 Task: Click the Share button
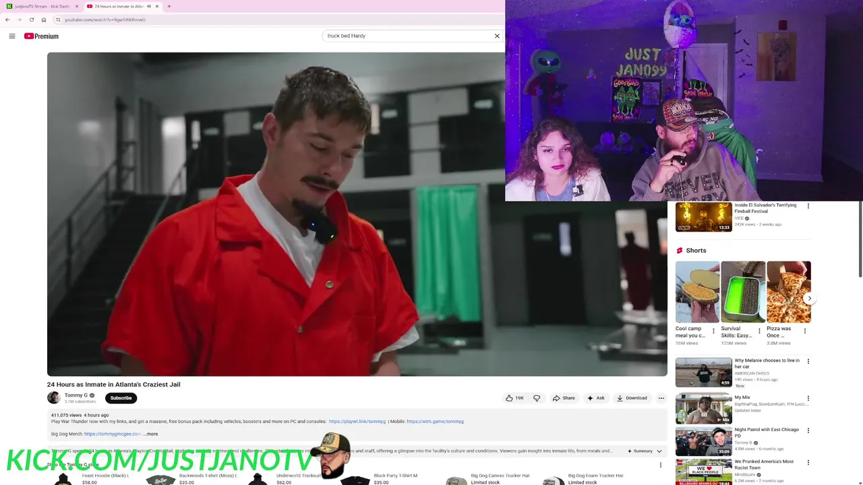click(x=564, y=398)
